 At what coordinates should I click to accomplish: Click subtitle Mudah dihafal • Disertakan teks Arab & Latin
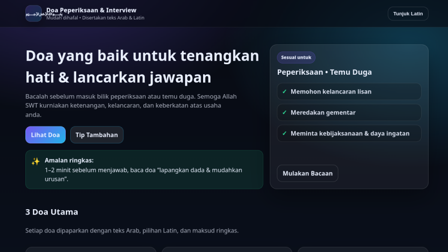tap(95, 18)
